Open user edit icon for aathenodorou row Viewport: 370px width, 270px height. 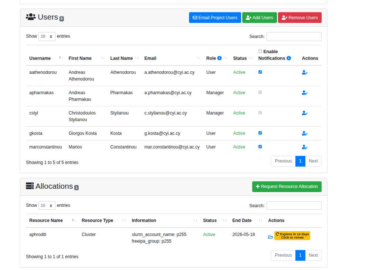point(305,72)
